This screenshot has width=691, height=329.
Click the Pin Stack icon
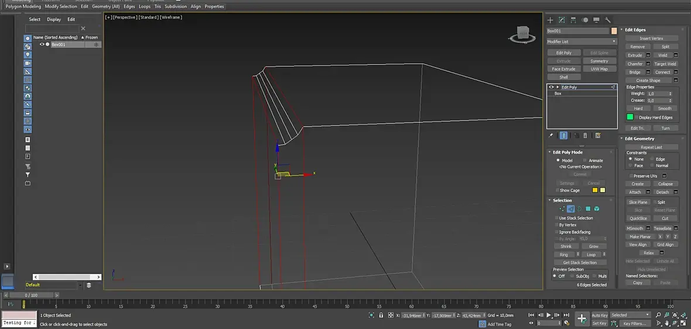click(x=551, y=136)
